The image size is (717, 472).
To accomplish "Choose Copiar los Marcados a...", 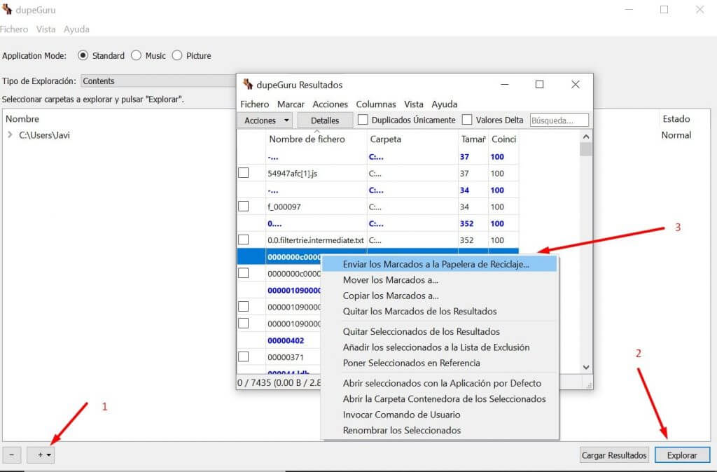I will coord(440,296).
